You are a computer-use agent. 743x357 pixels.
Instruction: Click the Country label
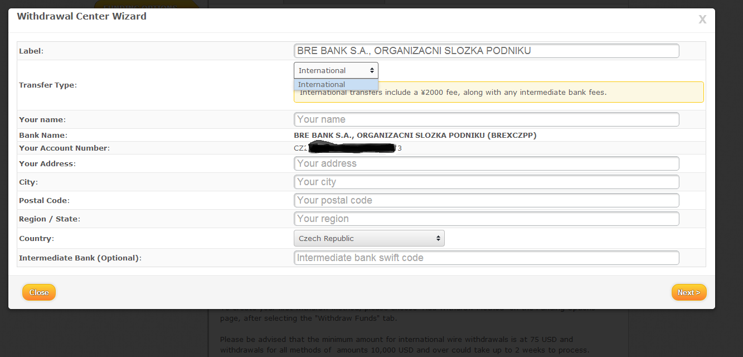point(37,238)
